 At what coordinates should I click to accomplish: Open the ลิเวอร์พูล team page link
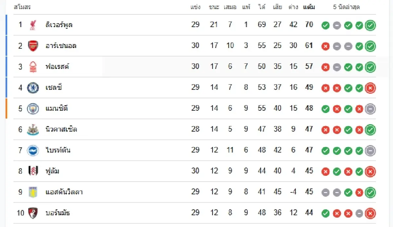pos(59,25)
